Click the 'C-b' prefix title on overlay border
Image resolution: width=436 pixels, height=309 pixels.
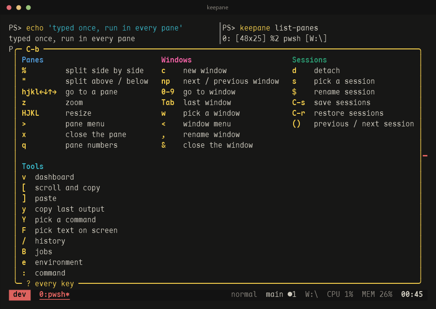coord(32,49)
